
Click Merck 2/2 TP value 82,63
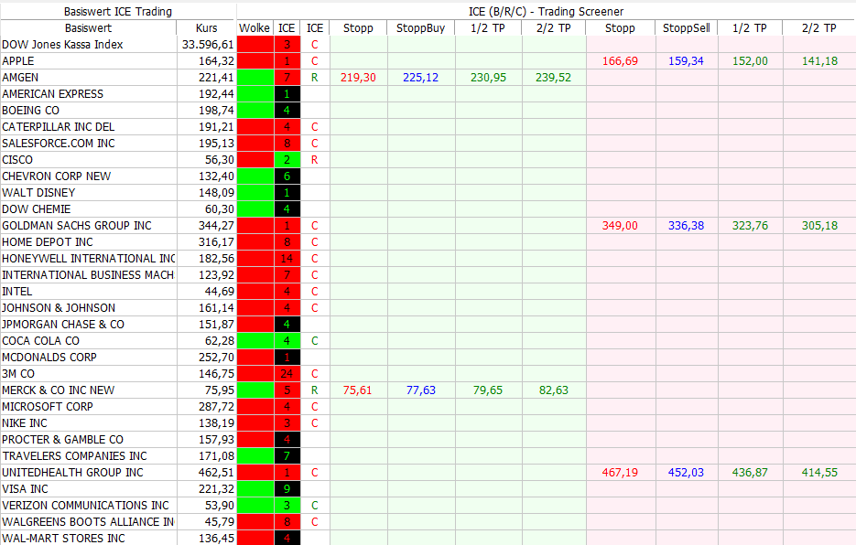pos(553,390)
